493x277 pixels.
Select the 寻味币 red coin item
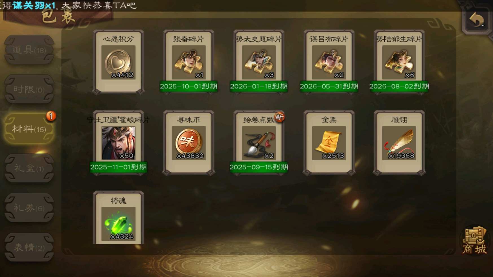pyautogui.click(x=189, y=143)
